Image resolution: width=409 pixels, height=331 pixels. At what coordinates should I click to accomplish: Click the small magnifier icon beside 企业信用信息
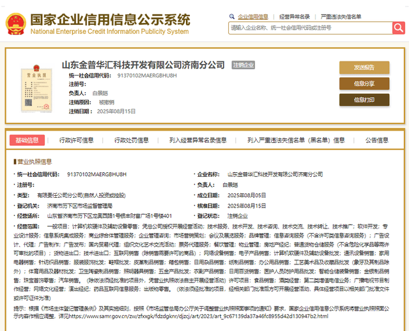(231, 17)
